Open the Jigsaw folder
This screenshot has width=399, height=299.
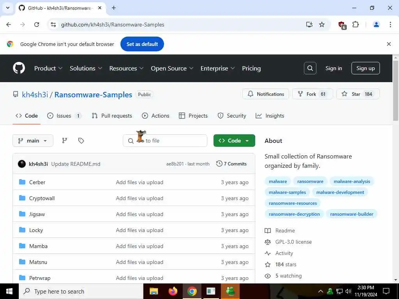click(37, 214)
